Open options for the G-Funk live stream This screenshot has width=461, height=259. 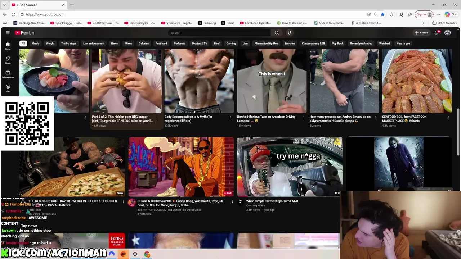(232, 201)
